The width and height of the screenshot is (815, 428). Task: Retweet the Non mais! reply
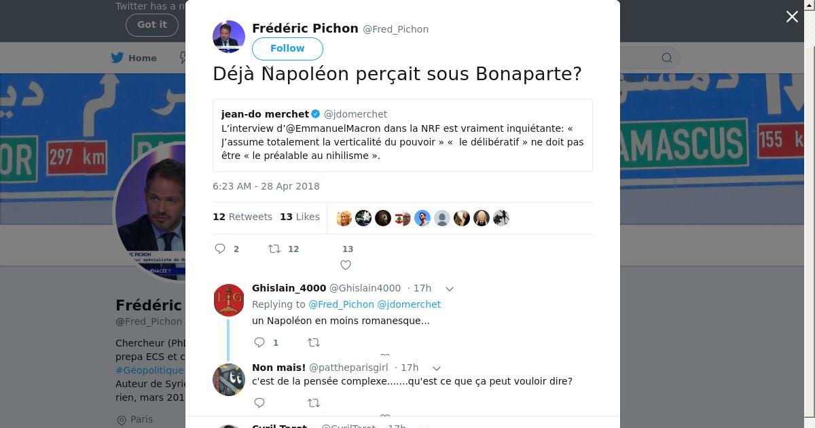314,403
